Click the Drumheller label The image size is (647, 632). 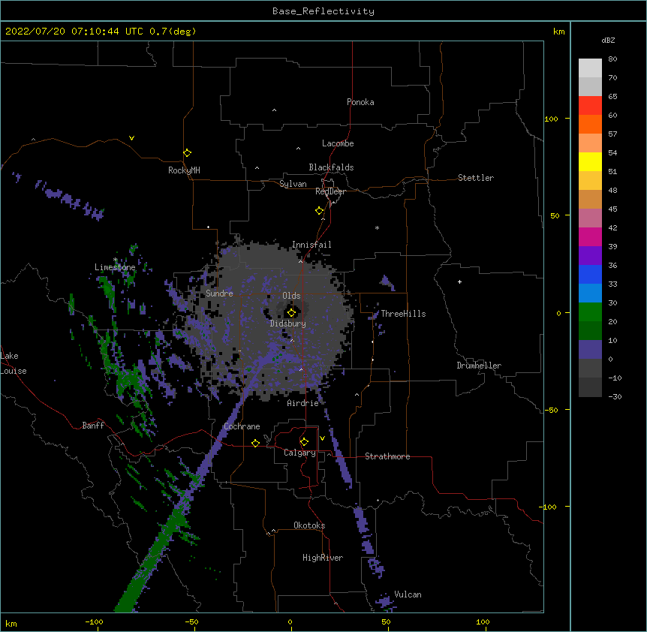pos(479,366)
